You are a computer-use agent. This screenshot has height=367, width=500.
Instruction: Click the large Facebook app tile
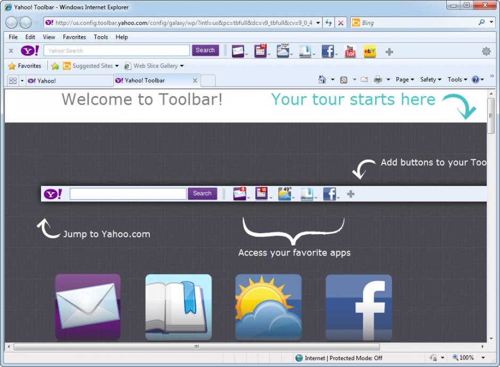(359, 307)
